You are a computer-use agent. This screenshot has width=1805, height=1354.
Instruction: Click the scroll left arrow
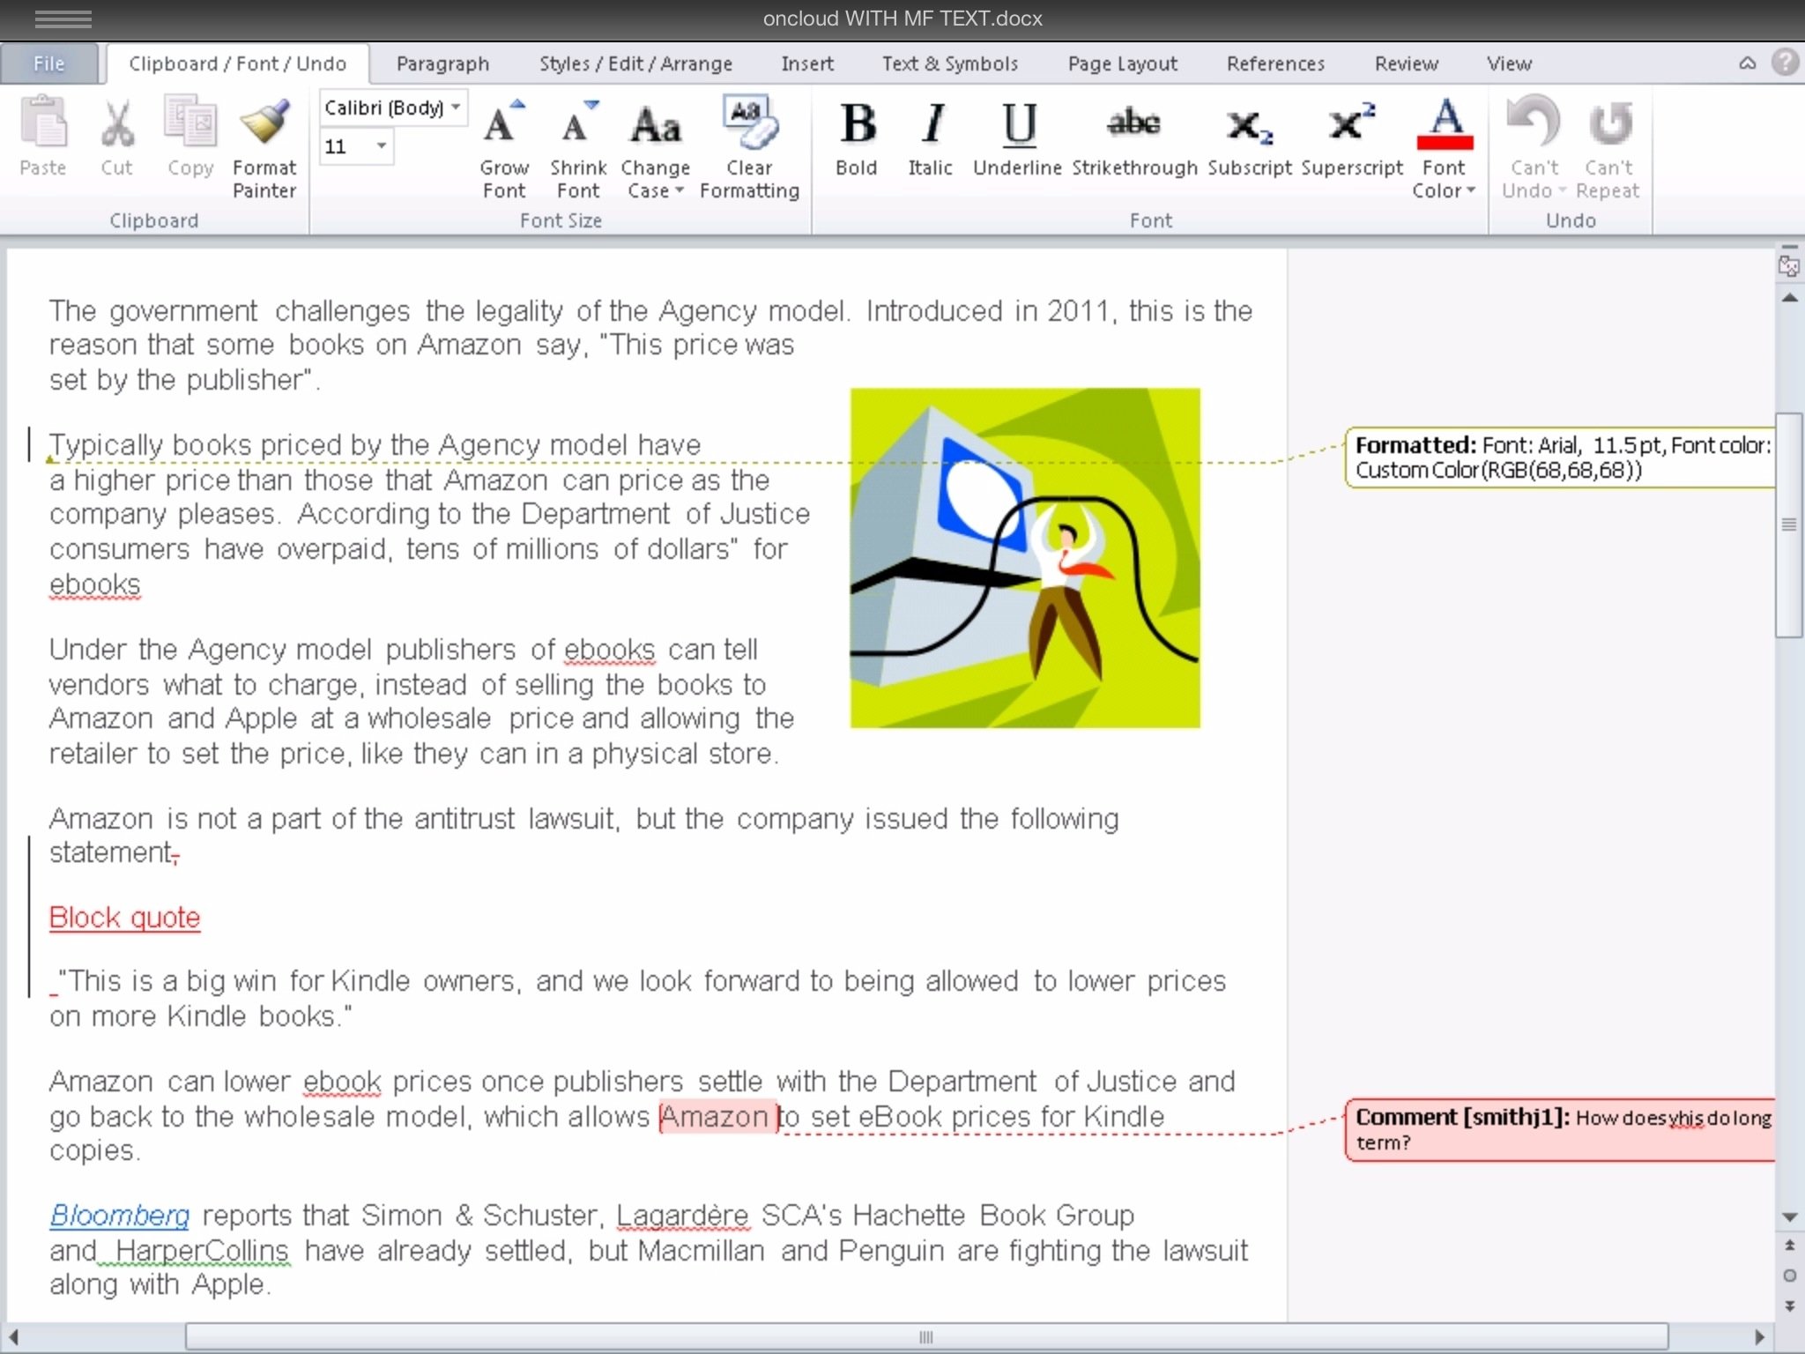[x=13, y=1336]
